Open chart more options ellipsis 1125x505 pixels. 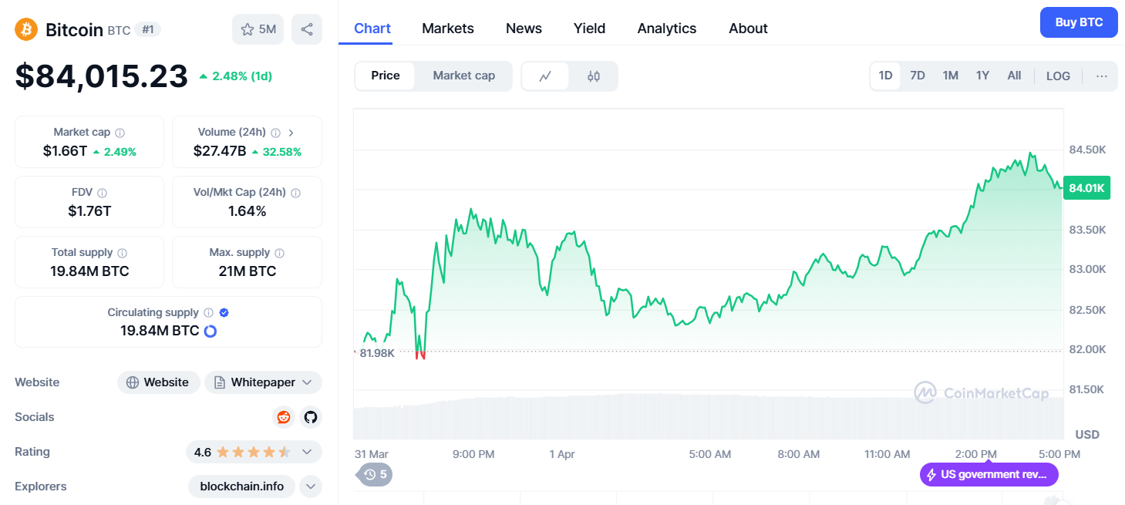coord(1101,76)
